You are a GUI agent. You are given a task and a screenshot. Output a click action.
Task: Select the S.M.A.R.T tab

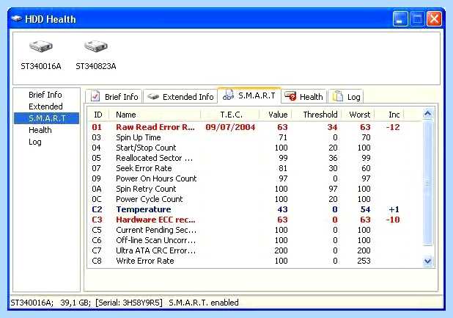(249, 95)
